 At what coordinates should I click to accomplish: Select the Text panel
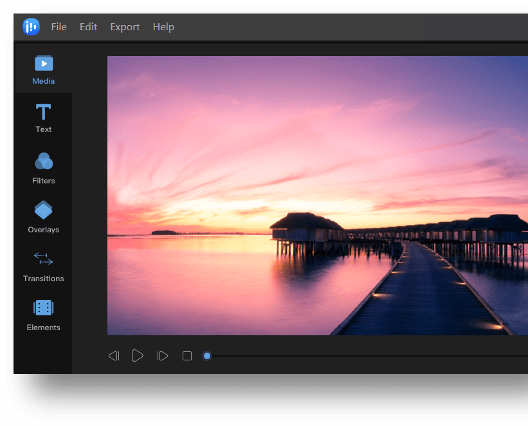coord(43,118)
